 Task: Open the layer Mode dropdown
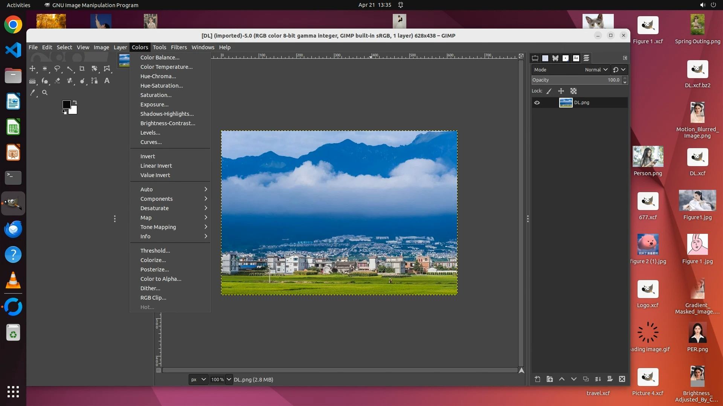pyautogui.click(x=596, y=70)
